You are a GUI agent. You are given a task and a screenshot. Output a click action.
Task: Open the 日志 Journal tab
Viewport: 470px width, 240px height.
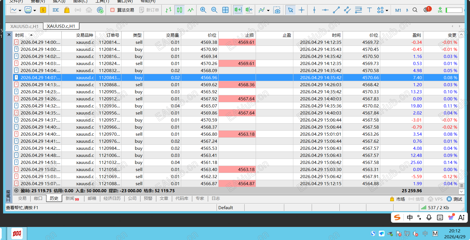tap(216, 198)
